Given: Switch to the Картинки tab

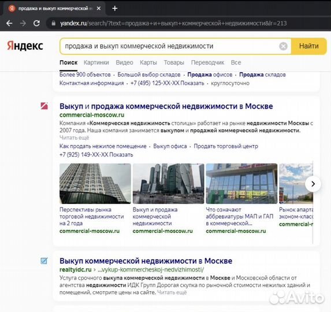Looking at the screenshot, I should tap(96, 62).
